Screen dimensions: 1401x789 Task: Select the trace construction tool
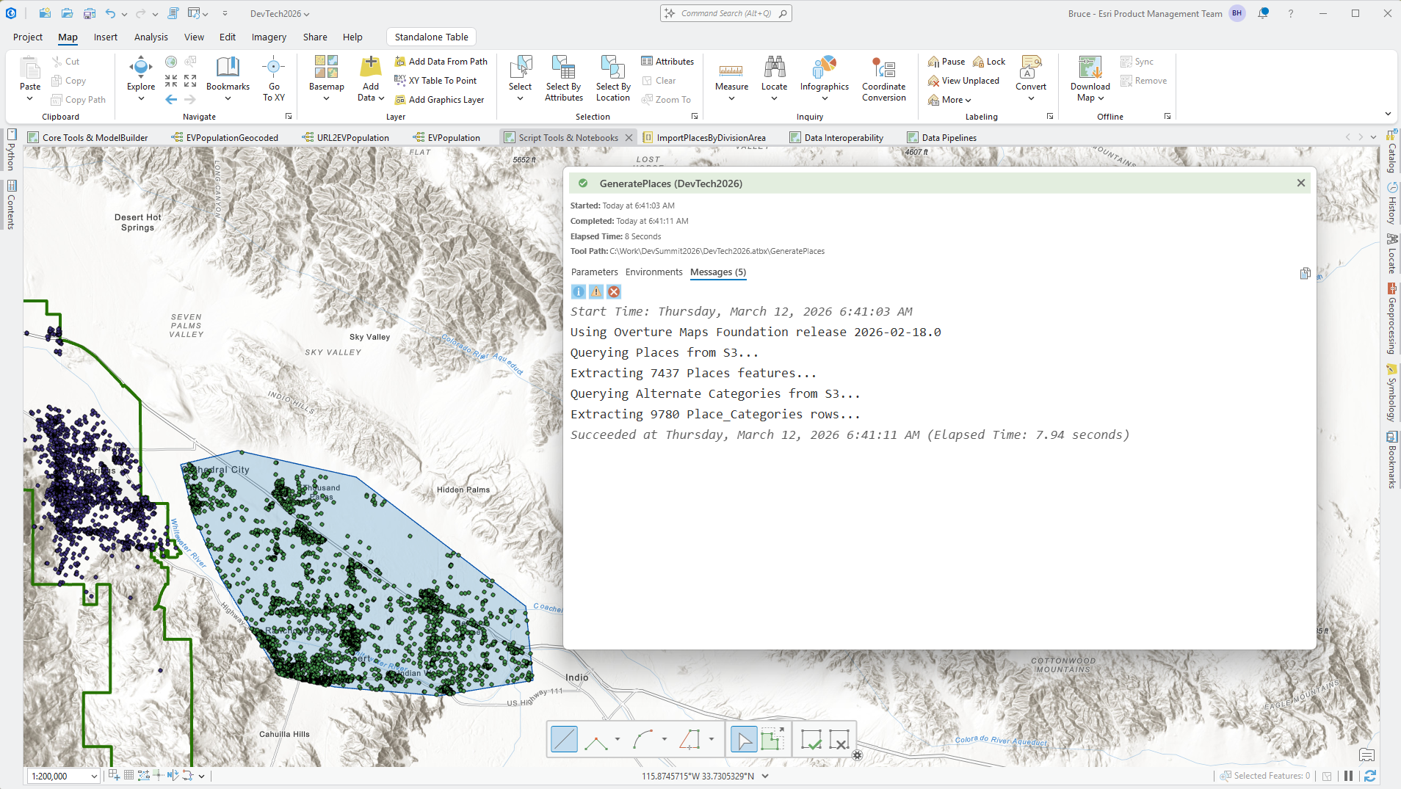click(x=690, y=740)
